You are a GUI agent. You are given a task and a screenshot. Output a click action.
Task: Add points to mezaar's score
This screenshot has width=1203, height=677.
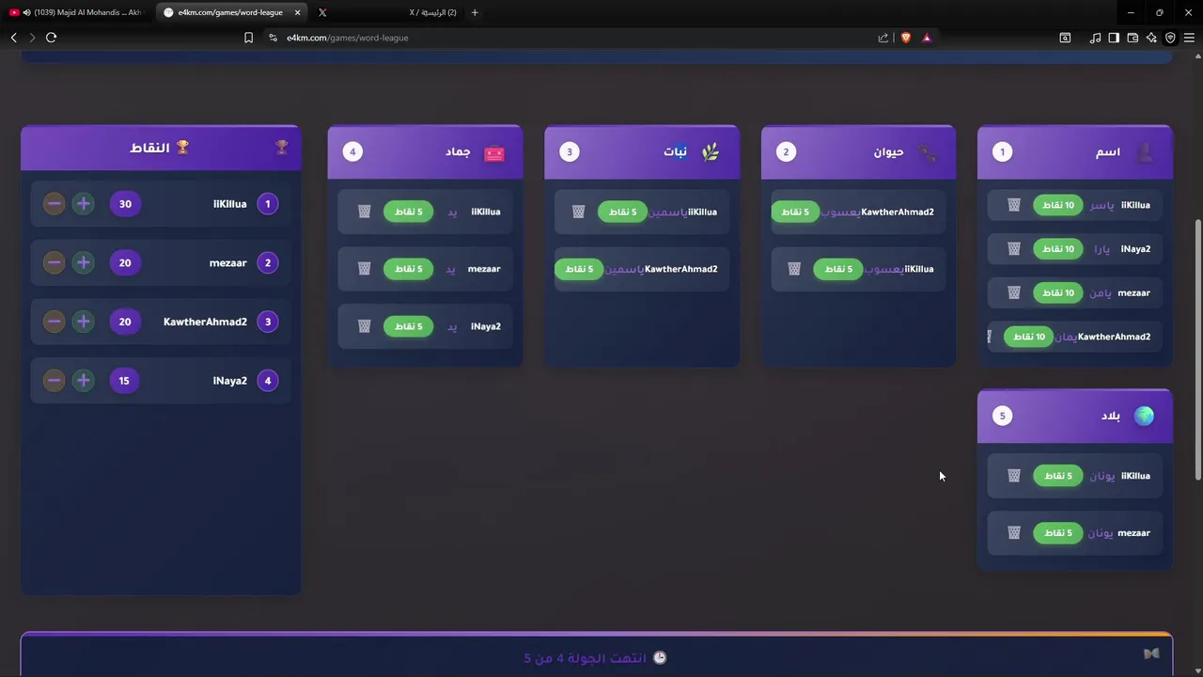84,263
